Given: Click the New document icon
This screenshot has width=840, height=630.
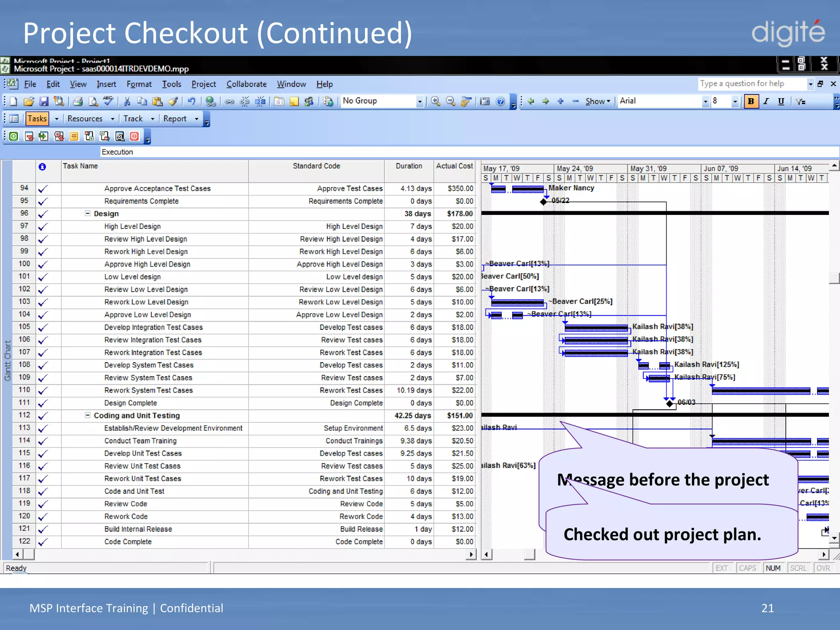Looking at the screenshot, I should [x=13, y=101].
